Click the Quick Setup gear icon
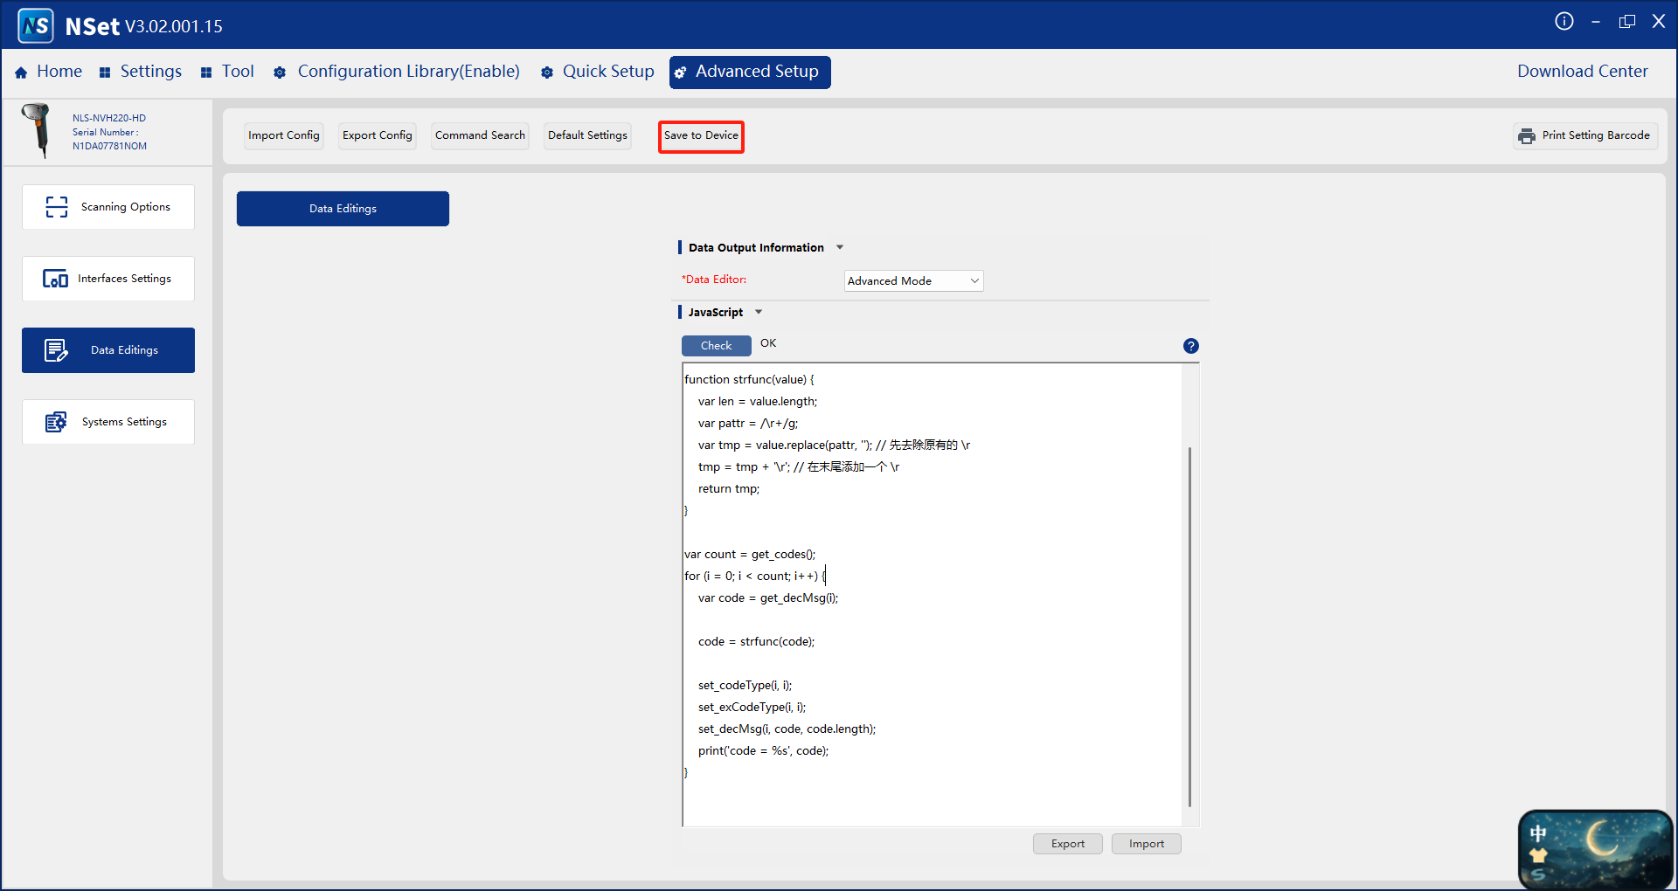This screenshot has height=891, width=1678. pos(547,73)
